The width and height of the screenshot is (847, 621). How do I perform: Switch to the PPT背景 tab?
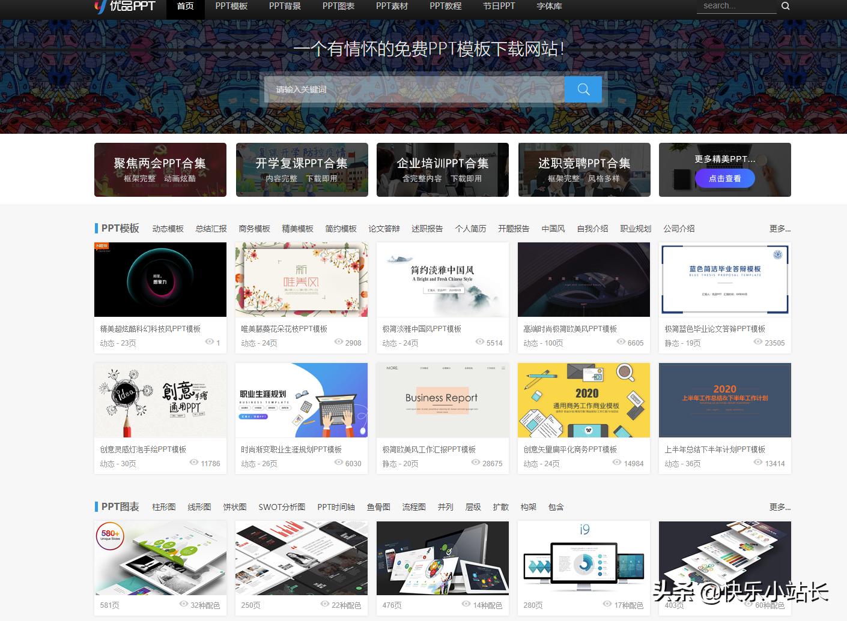[285, 7]
